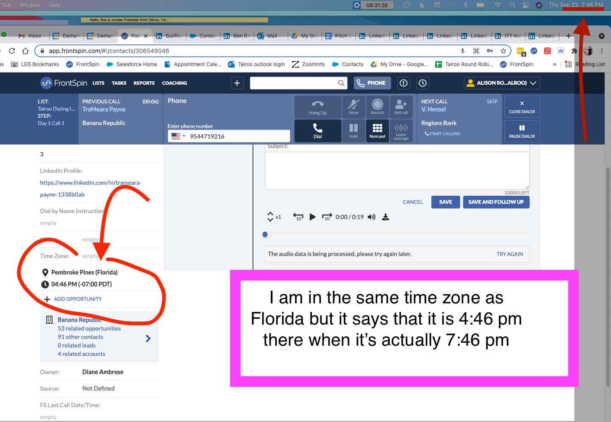Toggle Hold on the dialer
This screenshot has width=611, height=422.
click(x=353, y=130)
